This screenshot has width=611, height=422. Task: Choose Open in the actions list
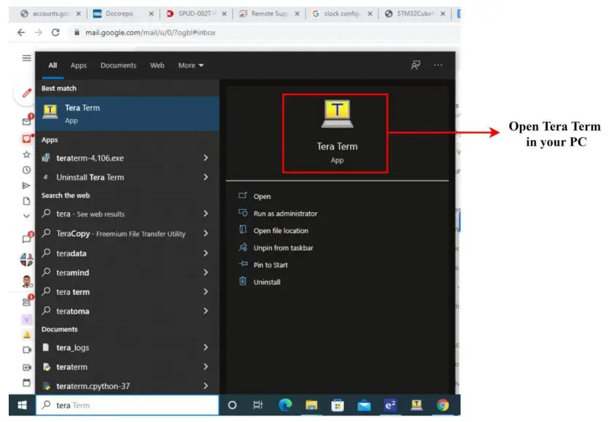[262, 196]
